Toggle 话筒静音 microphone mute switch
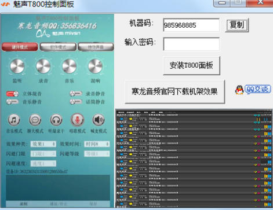The height and width of the screenshot is (210, 273). [76, 101]
